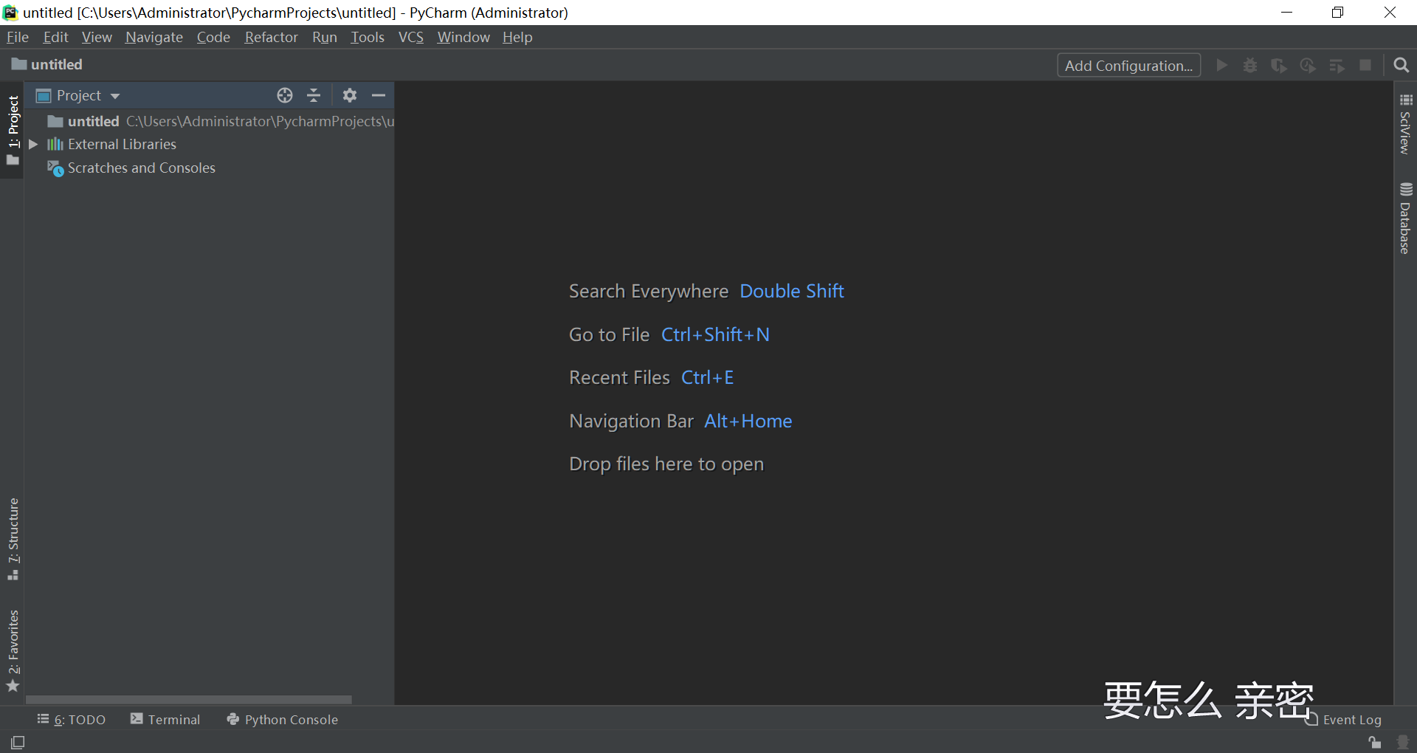Image resolution: width=1417 pixels, height=753 pixels.
Task: Open the Terminal tool window
Action: pyautogui.click(x=165, y=720)
